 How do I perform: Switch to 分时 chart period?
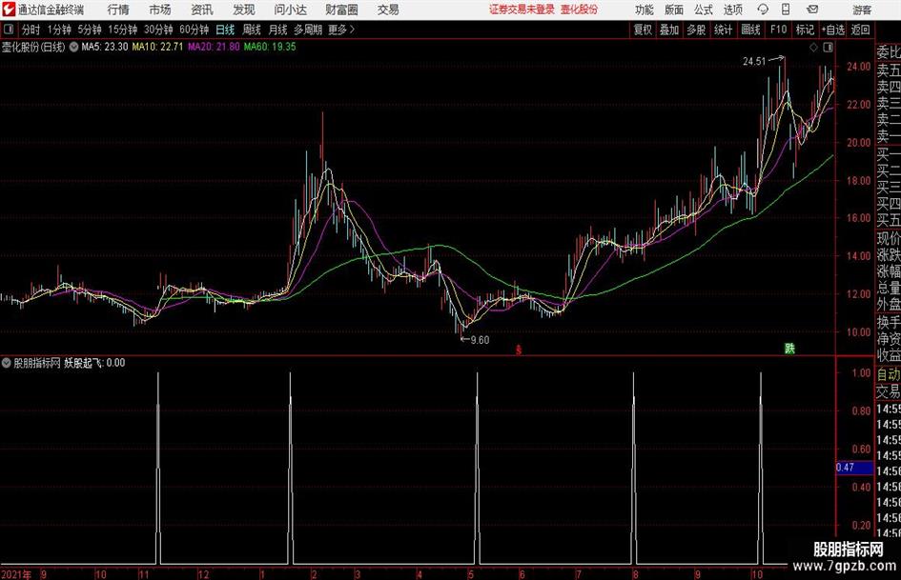[31, 30]
